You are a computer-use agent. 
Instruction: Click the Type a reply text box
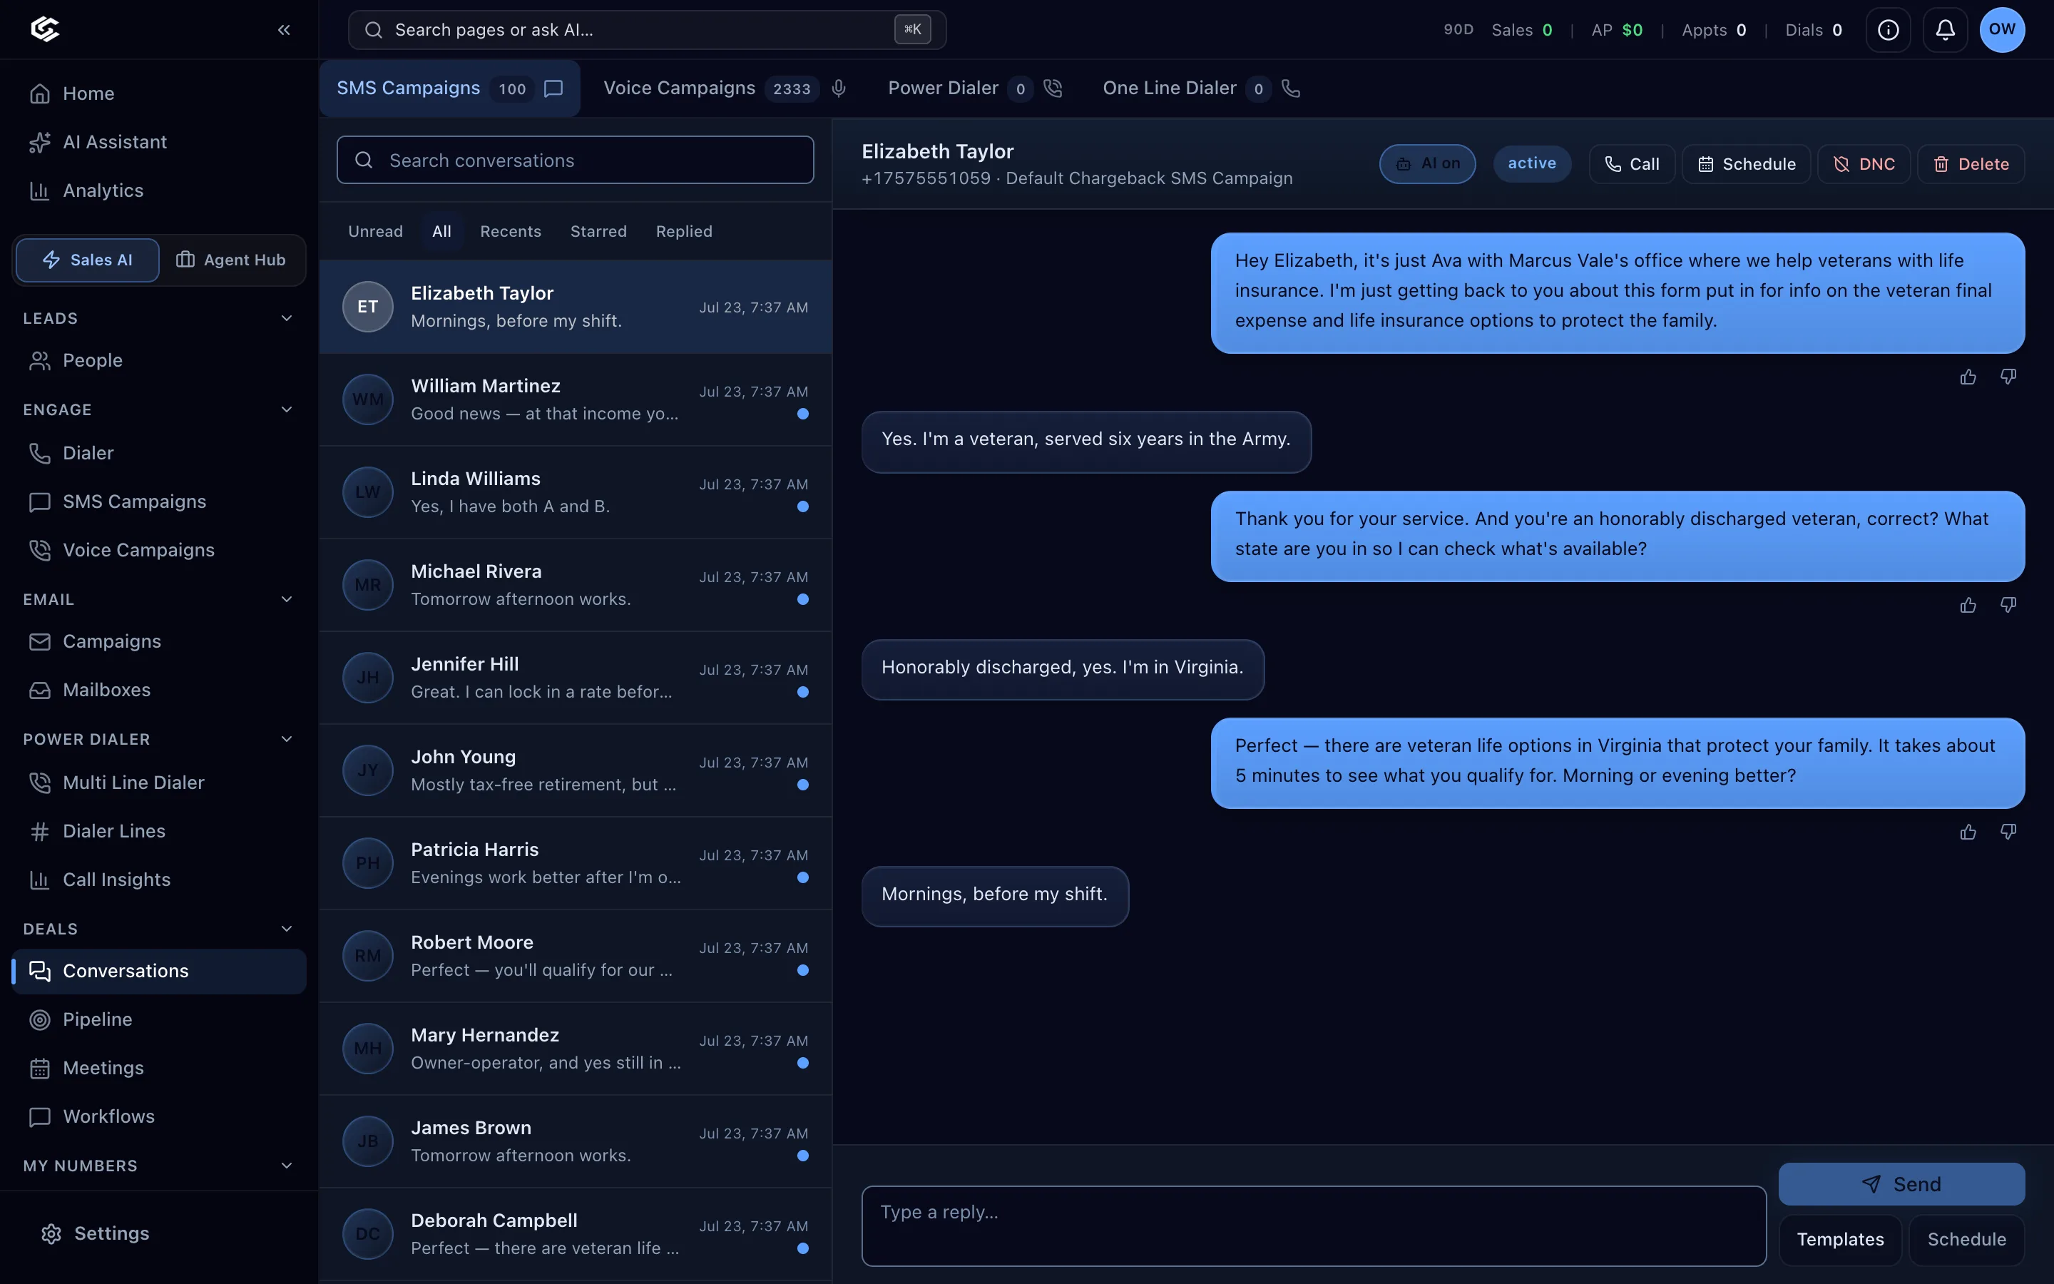tap(1313, 1226)
